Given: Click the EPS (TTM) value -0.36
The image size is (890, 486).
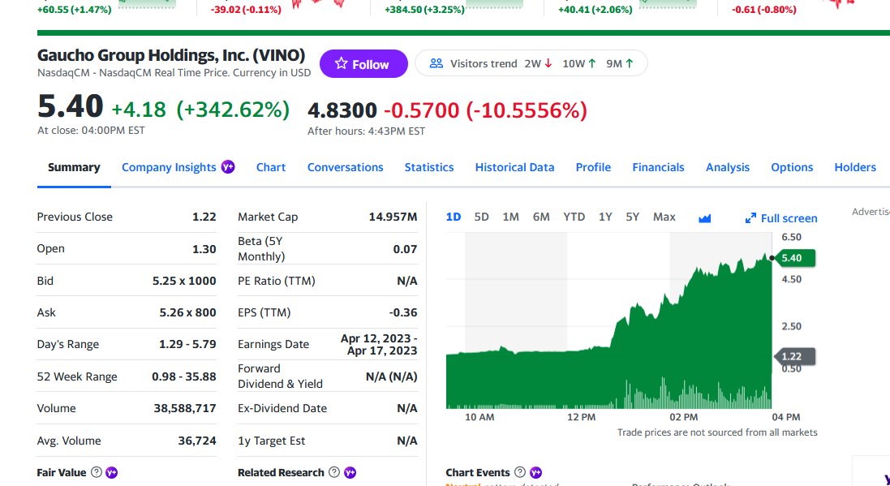Looking at the screenshot, I should pyautogui.click(x=403, y=313).
